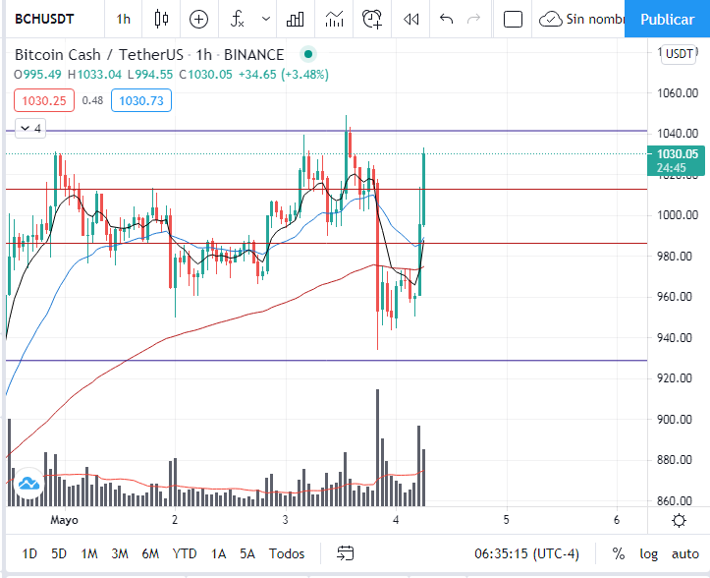Open the candlestick chart style selector
The width and height of the screenshot is (710, 578).
pyautogui.click(x=161, y=19)
